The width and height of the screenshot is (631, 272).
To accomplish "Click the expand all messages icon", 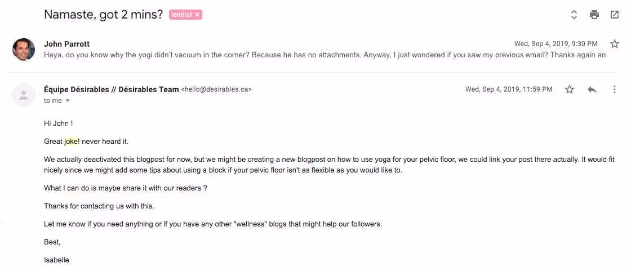I will point(574,15).
